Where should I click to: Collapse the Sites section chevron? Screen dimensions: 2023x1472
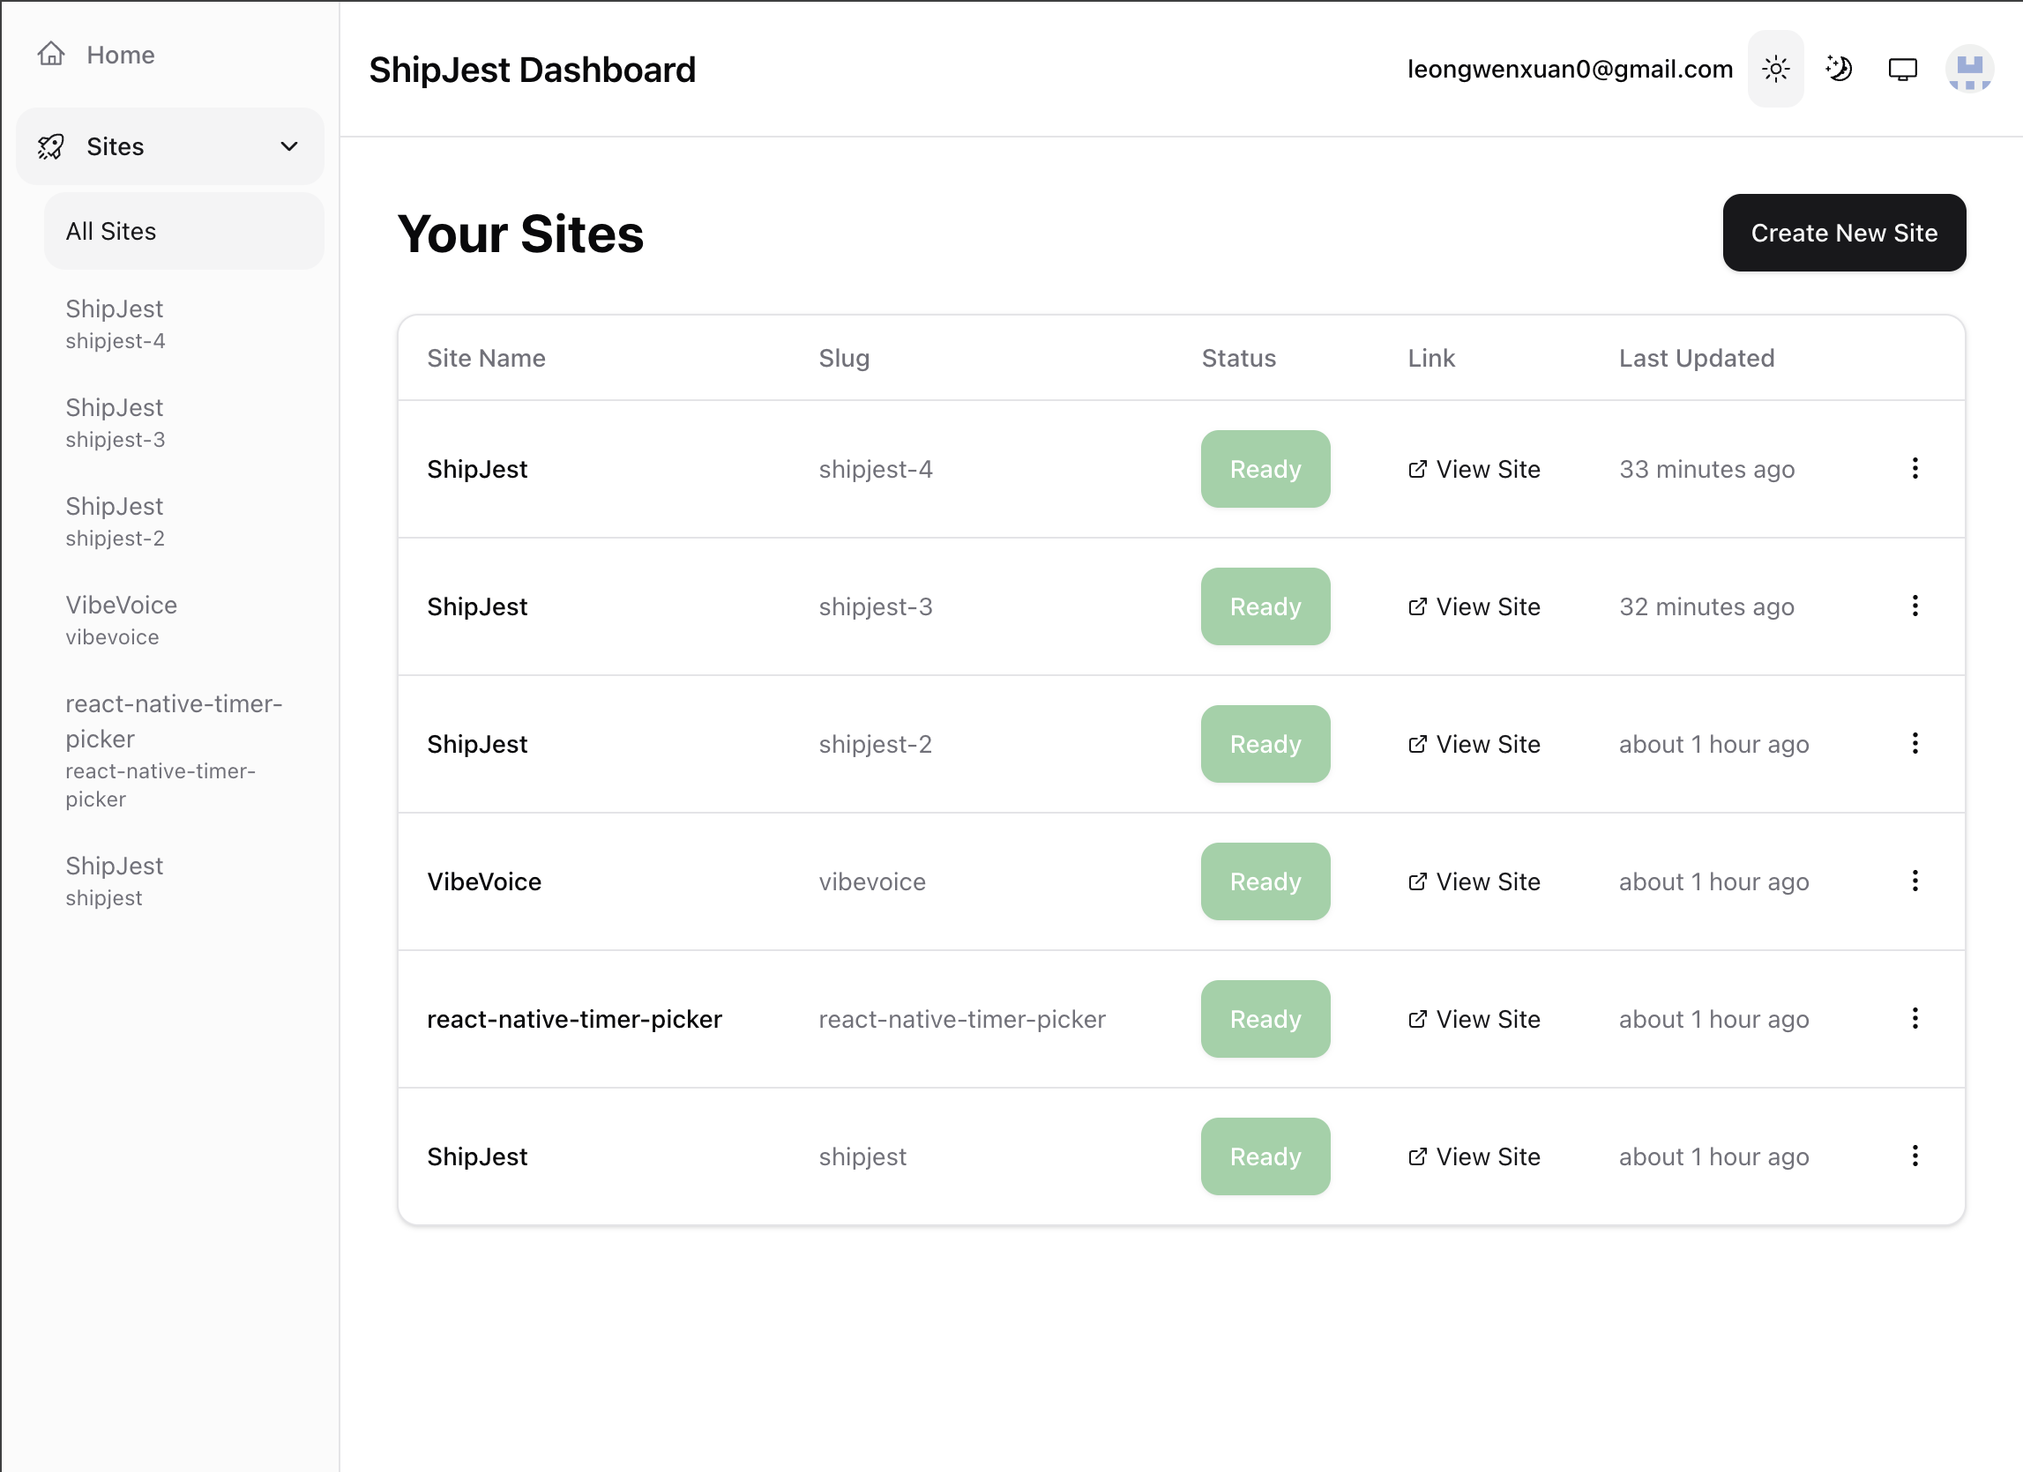coord(289,146)
